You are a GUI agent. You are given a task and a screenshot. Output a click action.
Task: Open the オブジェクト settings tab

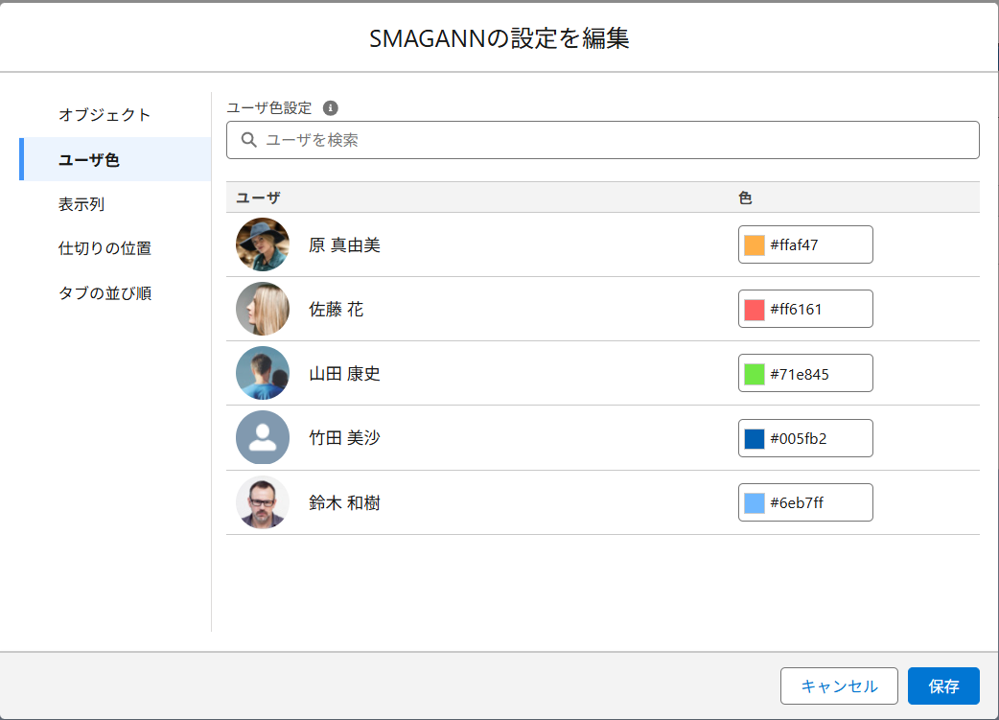click(105, 115)
